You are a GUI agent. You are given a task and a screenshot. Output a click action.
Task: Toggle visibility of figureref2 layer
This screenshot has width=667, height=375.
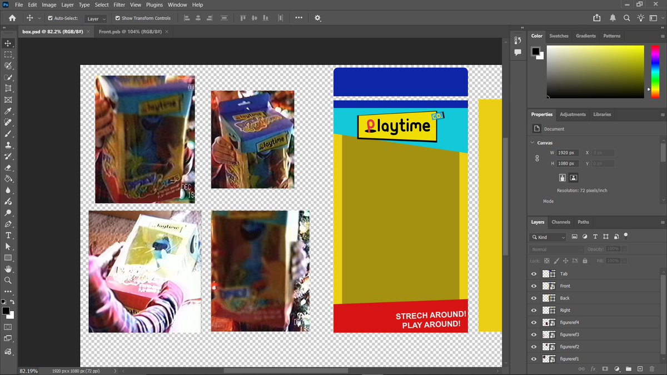point(534,347)
